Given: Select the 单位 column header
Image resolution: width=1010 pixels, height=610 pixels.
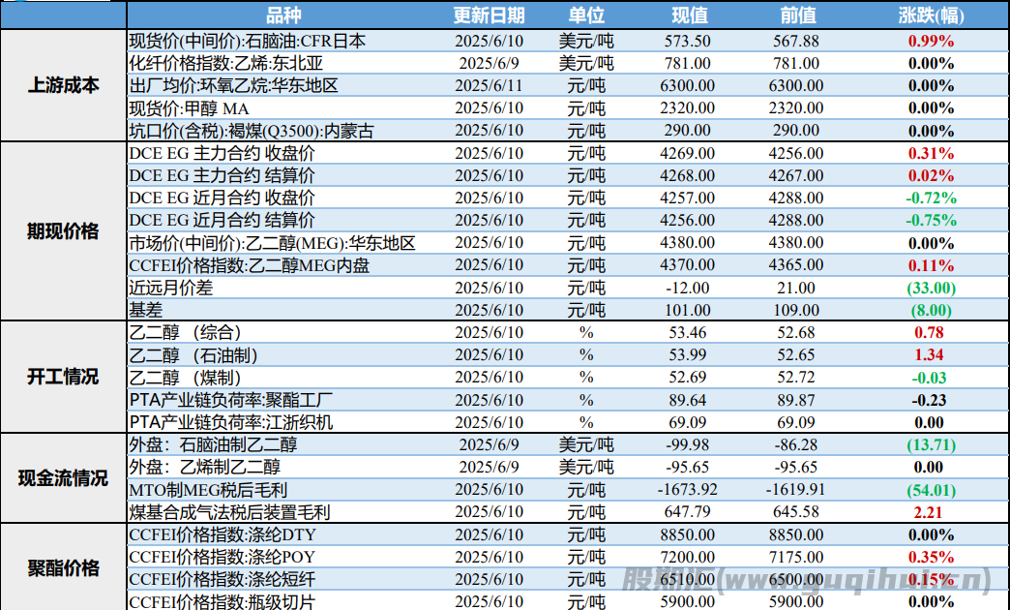Looking at the screenshot, I should coord(586,15).
